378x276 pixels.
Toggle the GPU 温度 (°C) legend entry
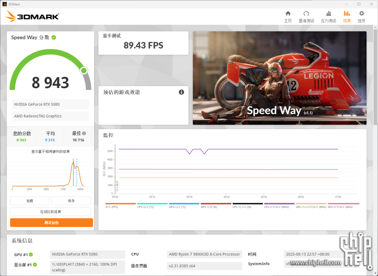[184, 205]
